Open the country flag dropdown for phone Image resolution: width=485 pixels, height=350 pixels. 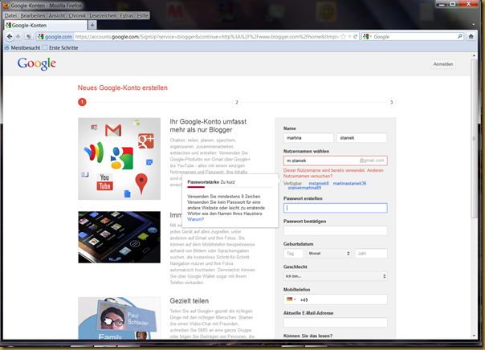(291, 299)
